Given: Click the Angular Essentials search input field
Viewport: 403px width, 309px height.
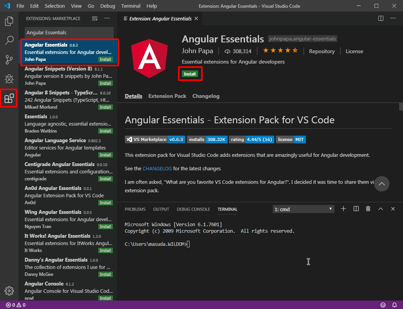Looking at the screenshot, I should click(69, 33).
